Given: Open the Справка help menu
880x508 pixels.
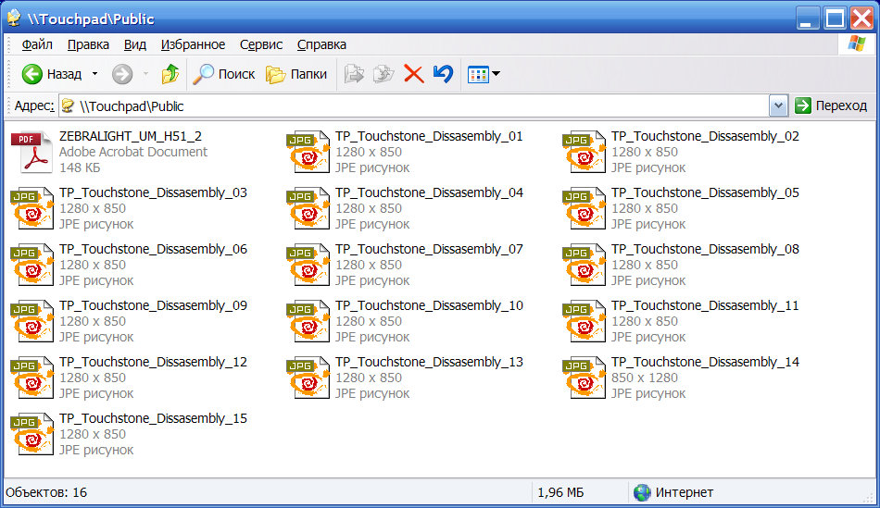Looking at the screenshot, I should pos(321,44).
